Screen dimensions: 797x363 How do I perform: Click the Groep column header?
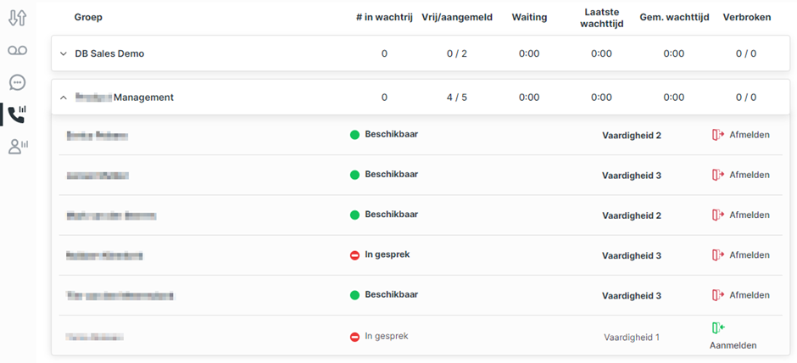[88, 17]
